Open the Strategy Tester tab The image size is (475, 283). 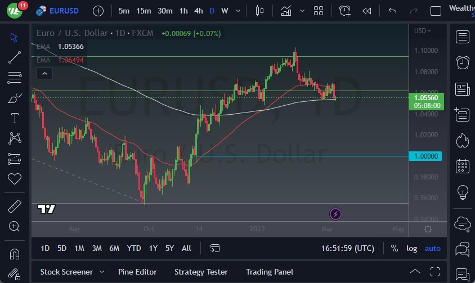[x=201, y=272]
